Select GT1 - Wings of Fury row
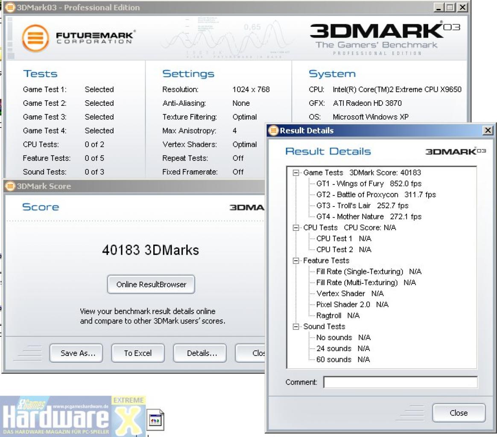This screenshot has width=497, height=437. click(x=369, y=184)
